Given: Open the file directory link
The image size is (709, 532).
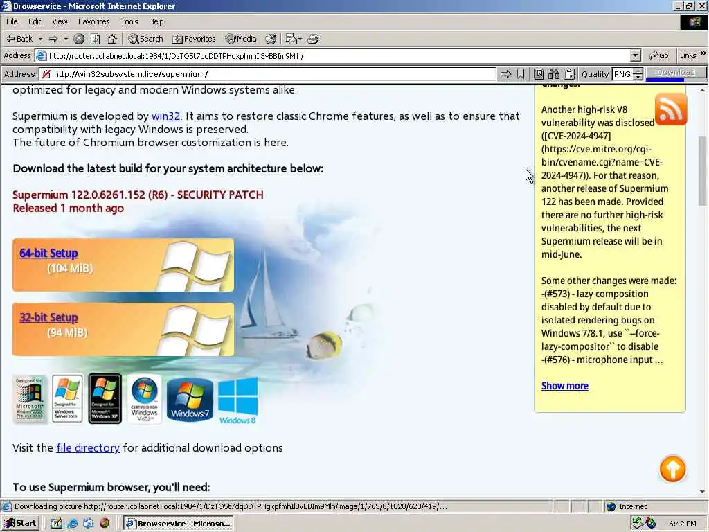Looking at the screenshot, I should pyautogui.click(x=88, y=448).
